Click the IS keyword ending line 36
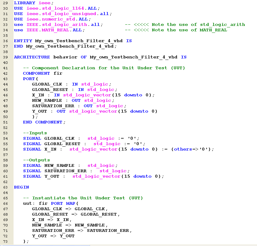257x246 pixels. [x=129, y=41]
